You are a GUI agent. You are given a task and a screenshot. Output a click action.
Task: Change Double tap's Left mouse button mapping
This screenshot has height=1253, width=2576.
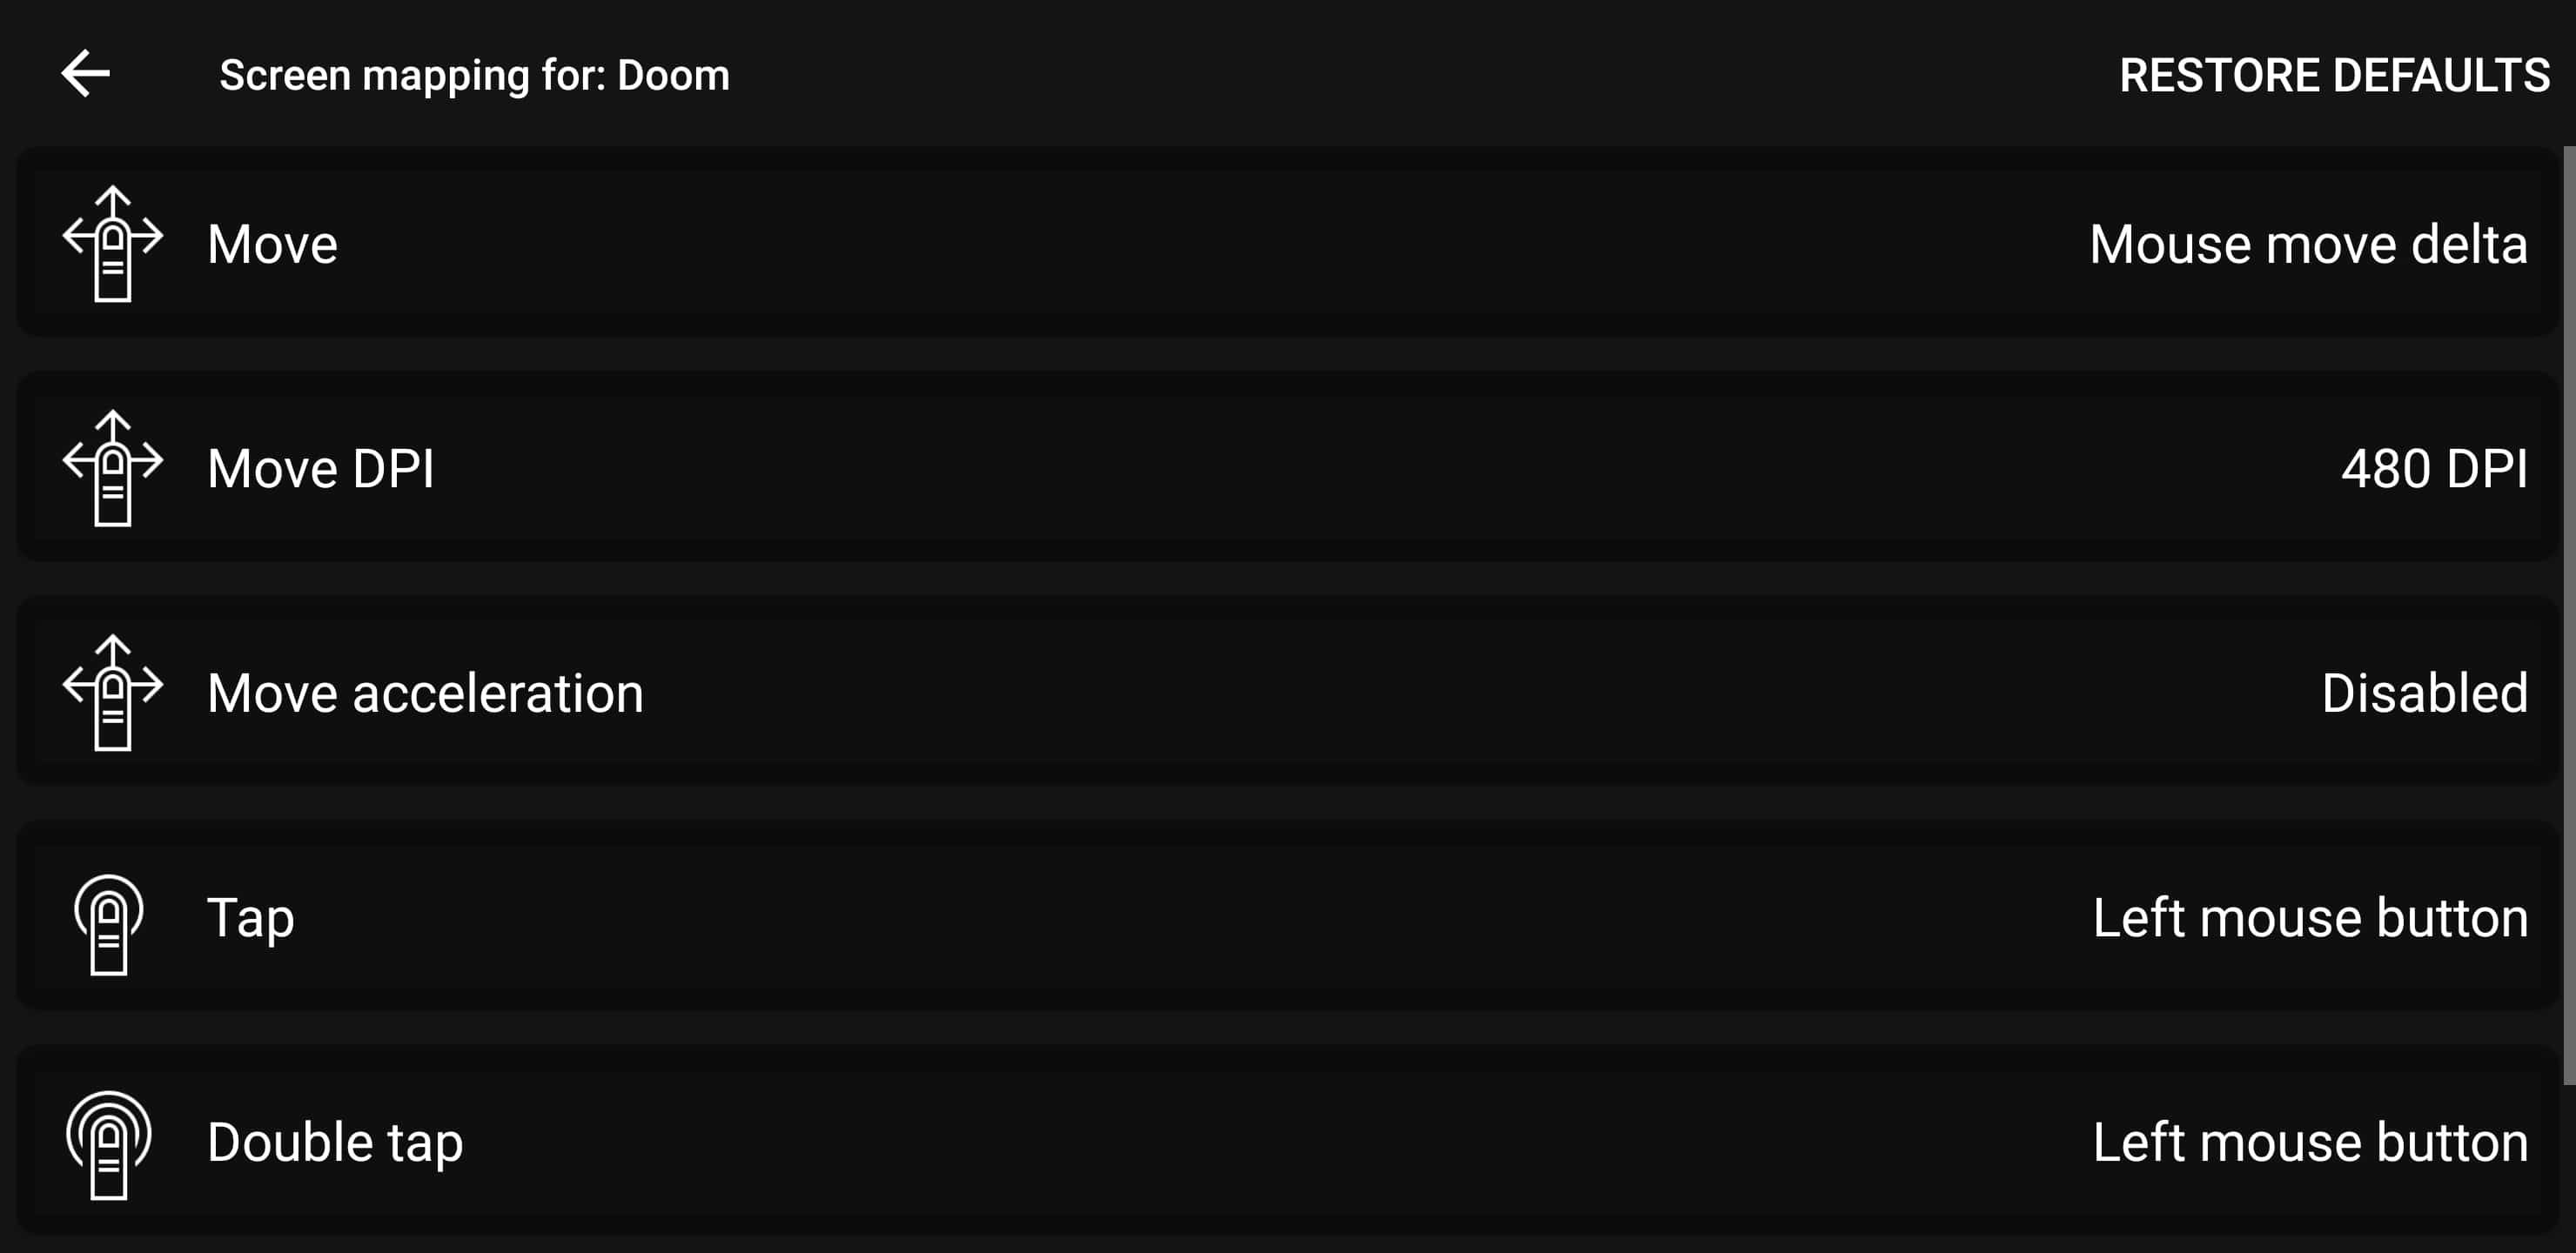(2310, 1142)
